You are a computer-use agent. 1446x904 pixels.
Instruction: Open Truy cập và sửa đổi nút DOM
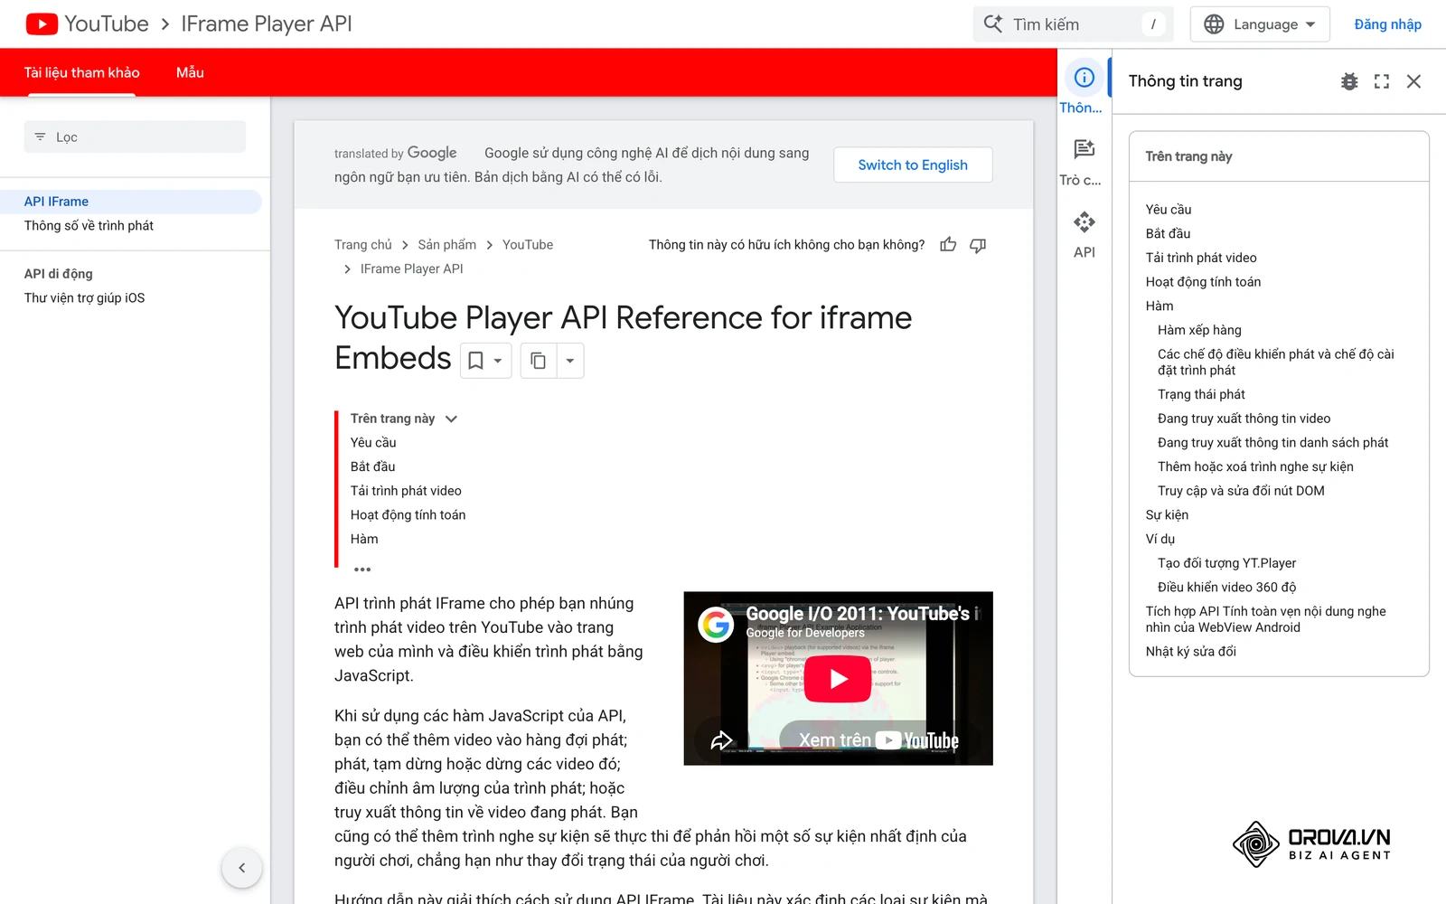click(x=1241, y=491)
